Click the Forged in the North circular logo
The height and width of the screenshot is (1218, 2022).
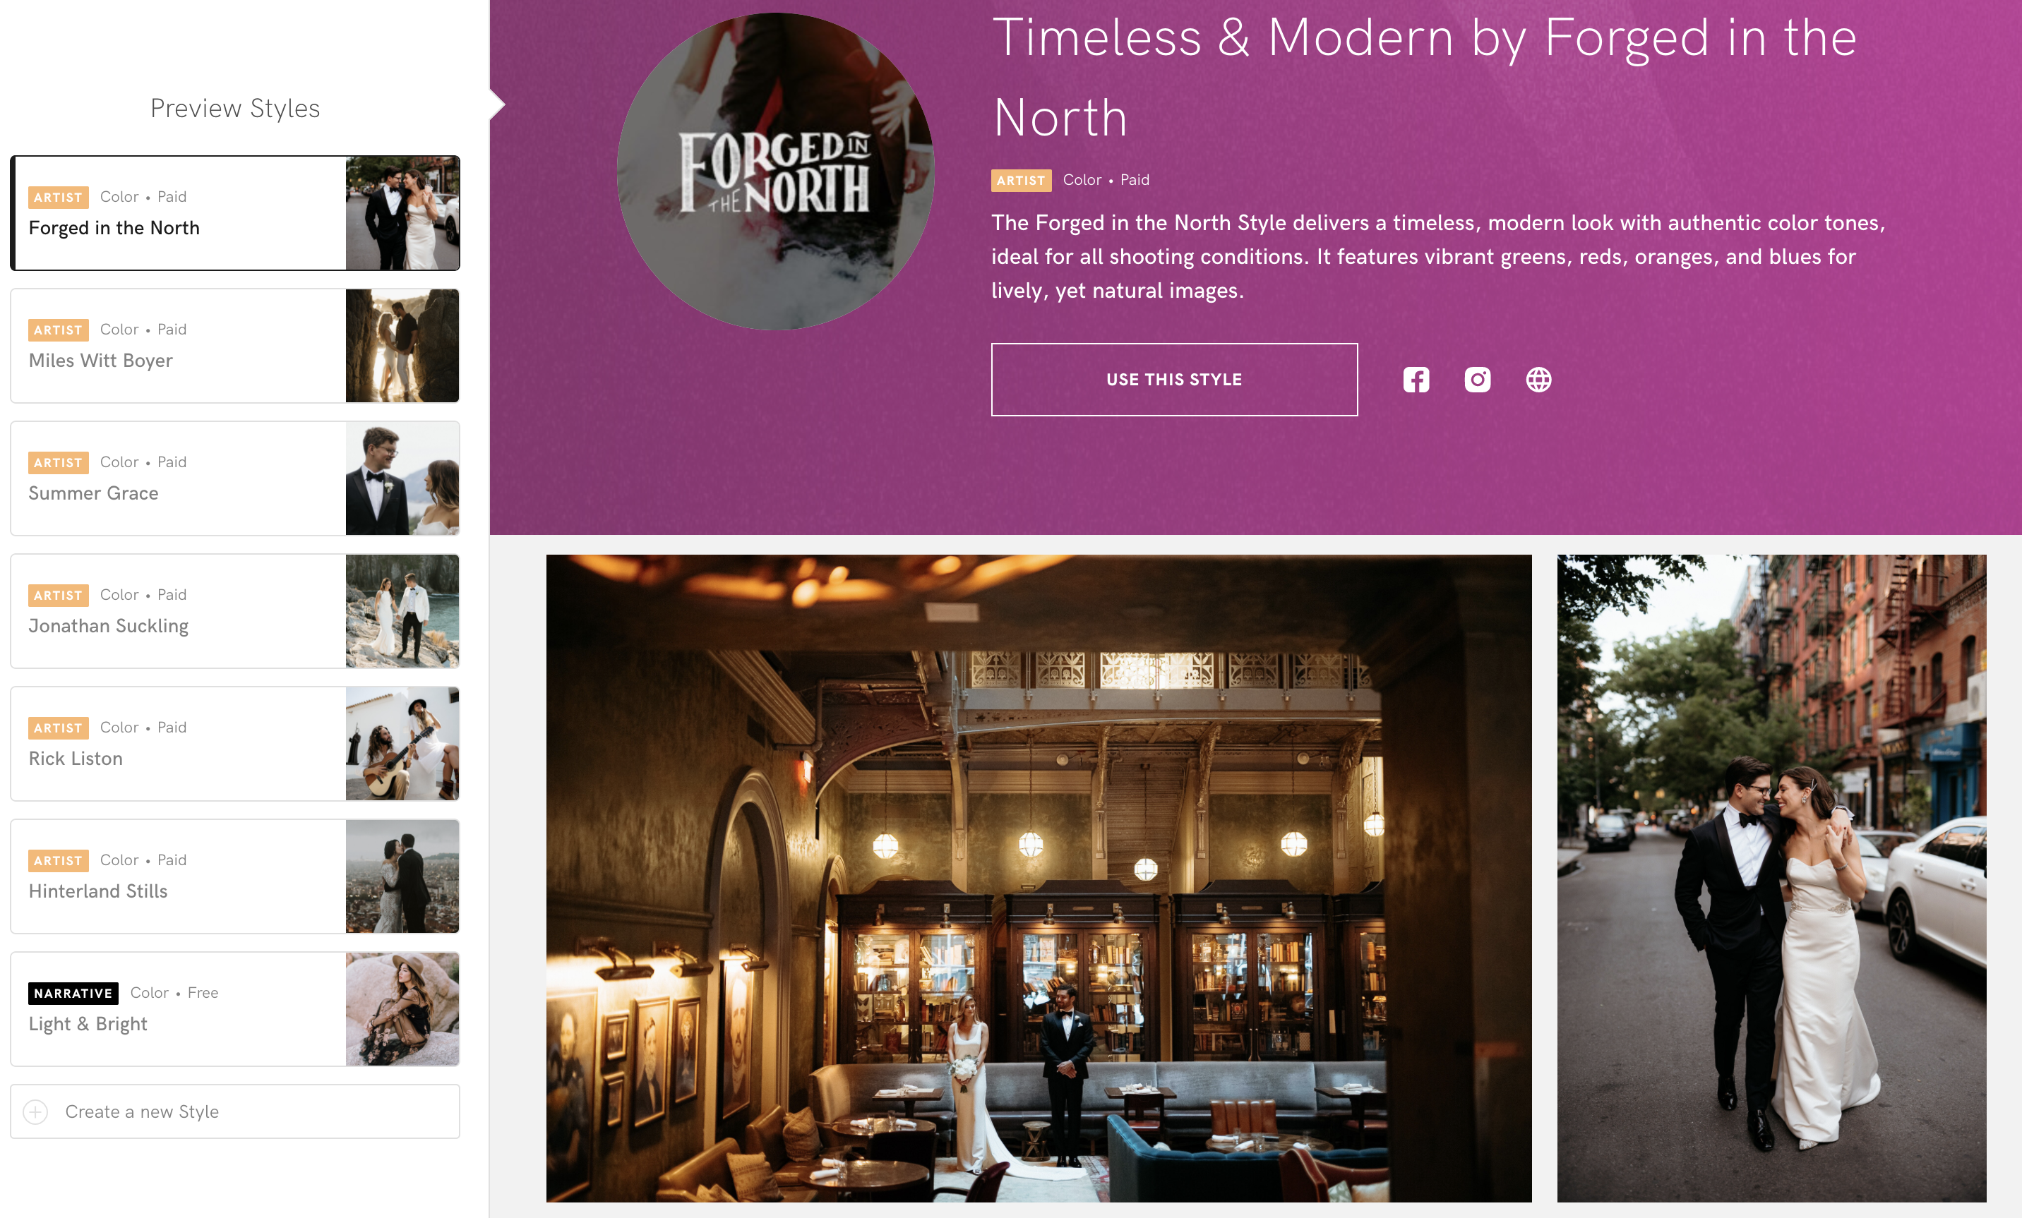775,171
